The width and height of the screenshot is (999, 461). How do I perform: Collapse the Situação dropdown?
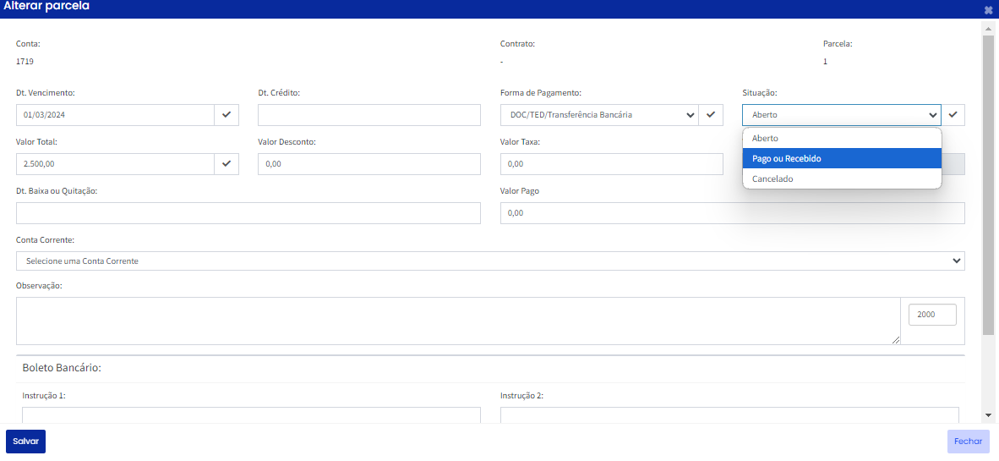[x=841, y=115]
